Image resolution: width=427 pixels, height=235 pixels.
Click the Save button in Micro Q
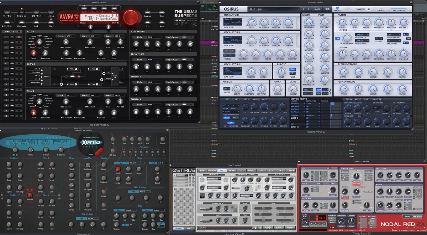point(162,12)
